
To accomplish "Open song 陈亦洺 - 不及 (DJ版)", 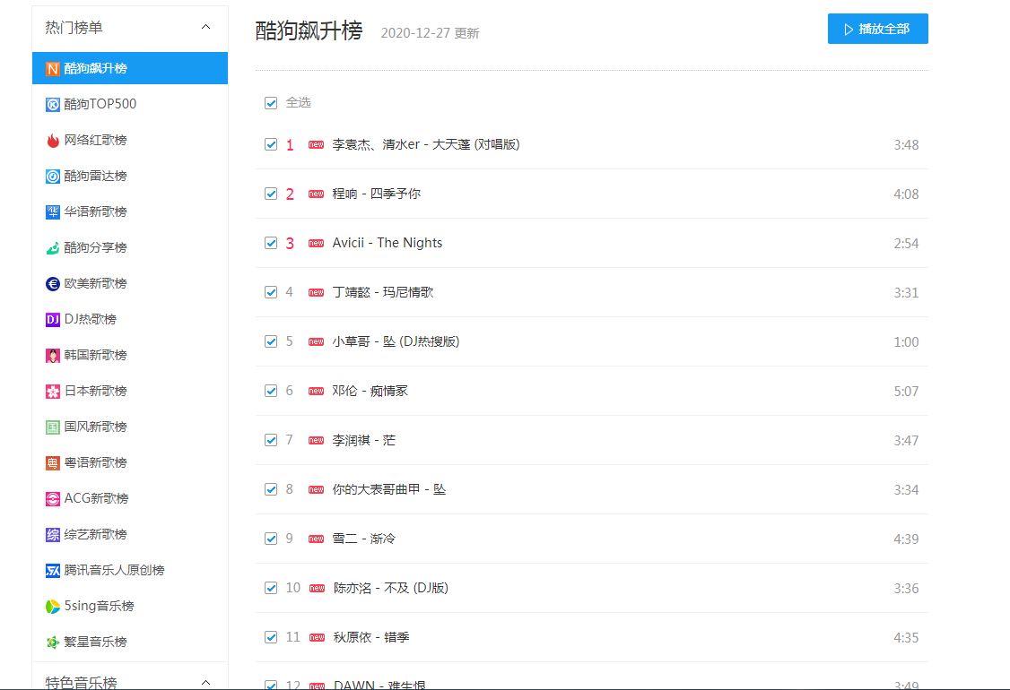I will (390, 589).
